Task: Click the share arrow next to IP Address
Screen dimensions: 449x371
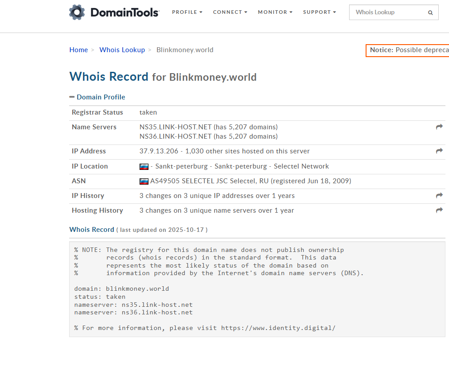Action: 439,151
